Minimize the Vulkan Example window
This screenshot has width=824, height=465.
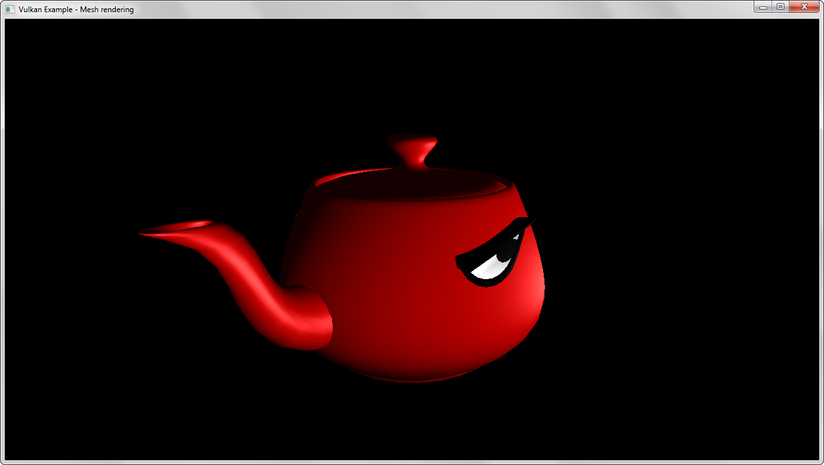(763, 7)
